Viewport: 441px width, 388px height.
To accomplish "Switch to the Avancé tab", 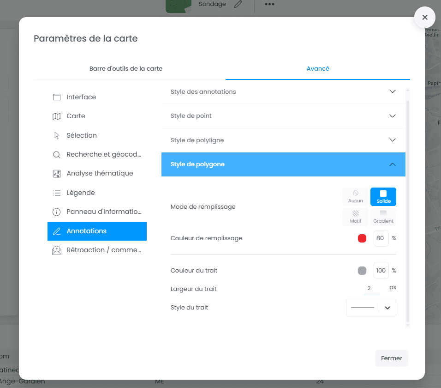I will click(318, 69).
